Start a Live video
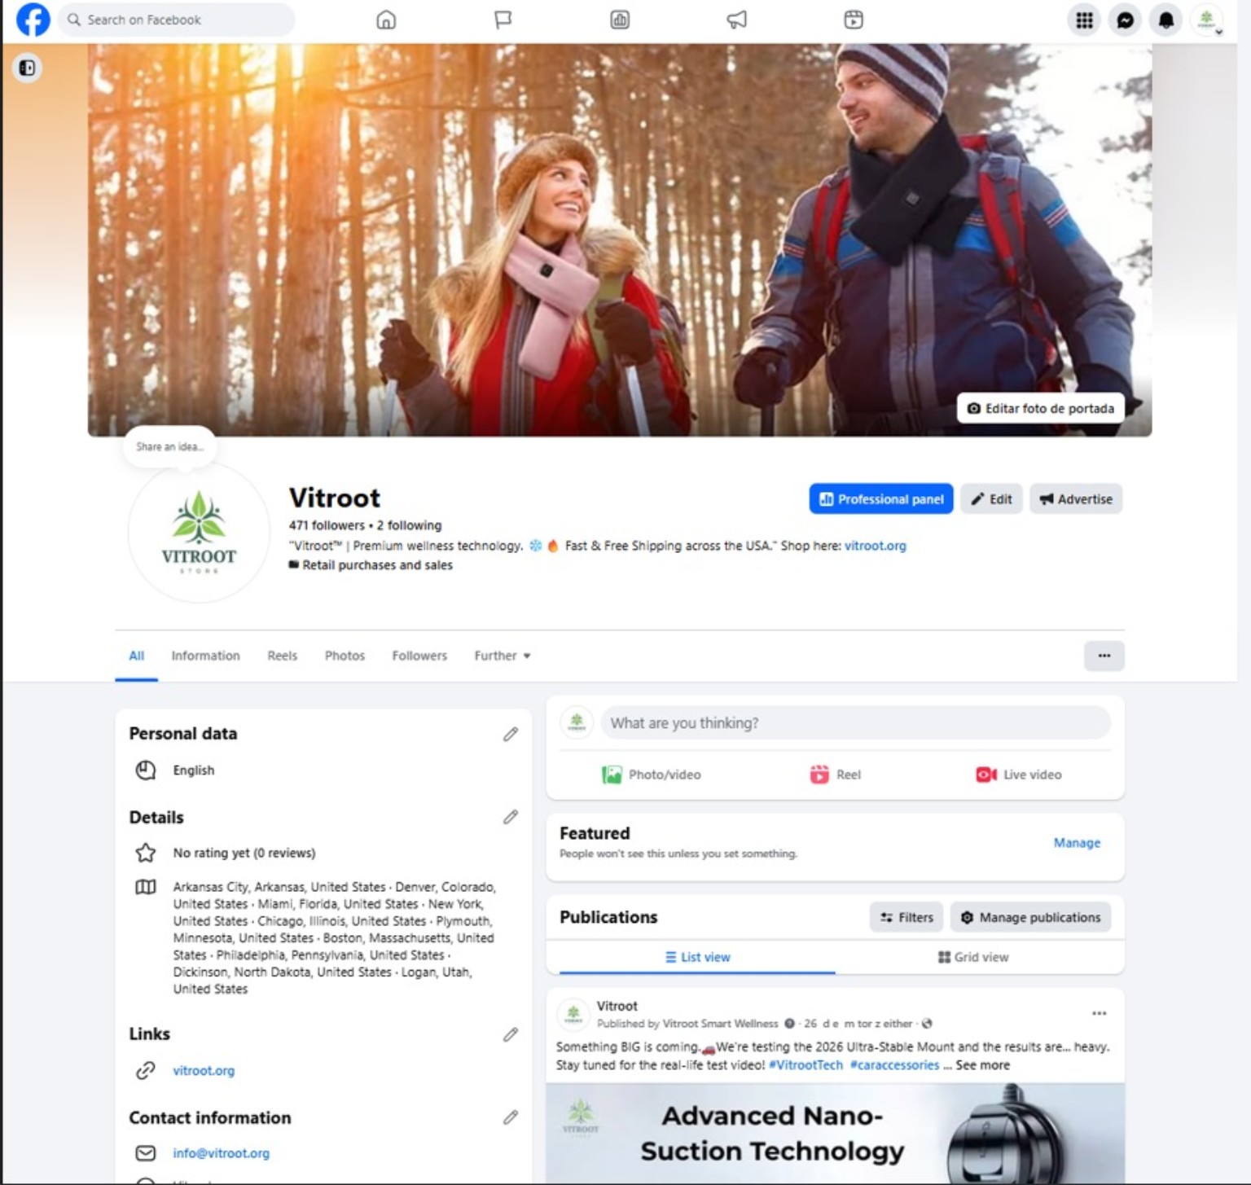1251x1185 pixels. click(x=1019, y=775)
